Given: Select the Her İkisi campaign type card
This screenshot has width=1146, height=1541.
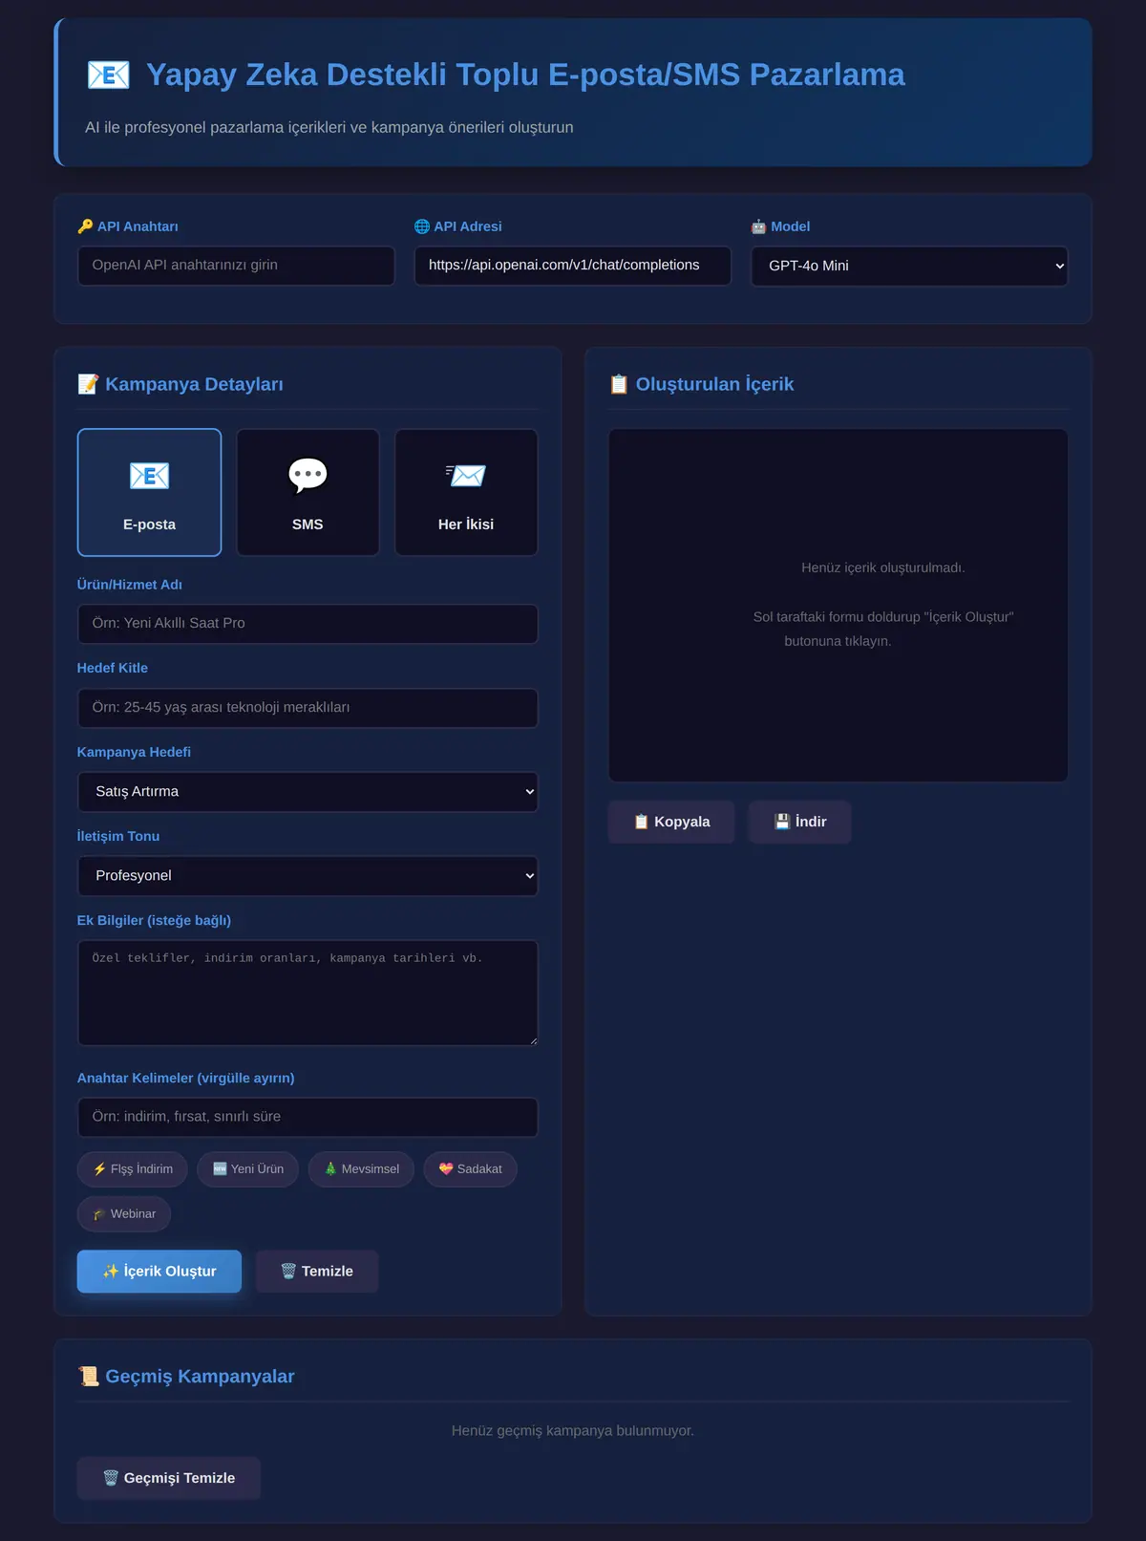Looking at the screenshot, I should click(x=466, y=492).
